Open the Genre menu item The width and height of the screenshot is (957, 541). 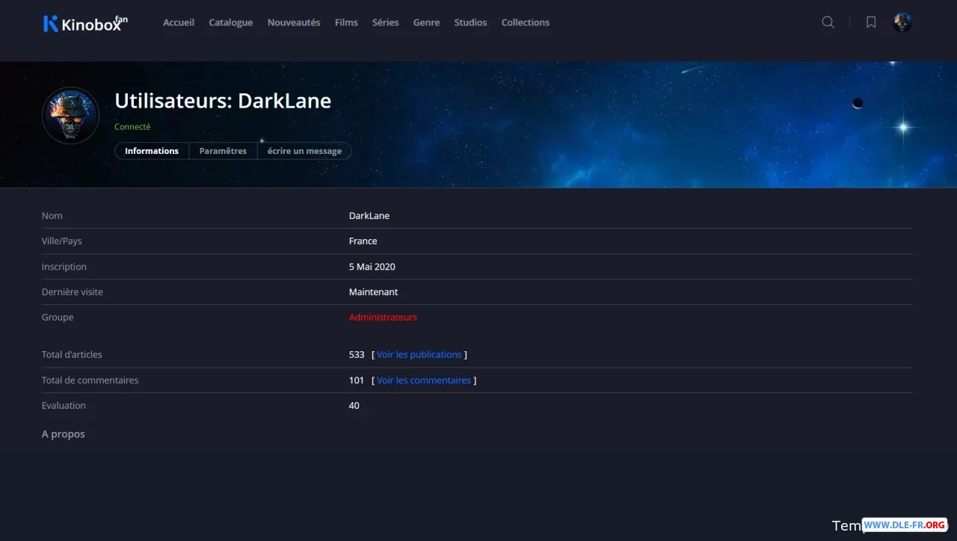[x=426, y=22]
